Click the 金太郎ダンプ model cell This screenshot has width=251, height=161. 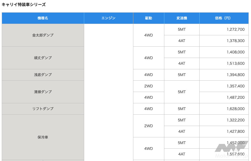pos(43,35)
